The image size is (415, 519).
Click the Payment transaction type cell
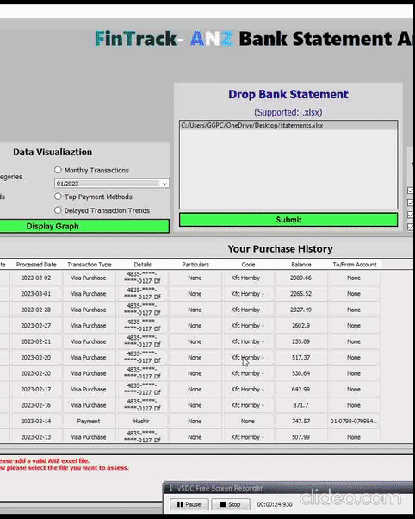(89, 421)
